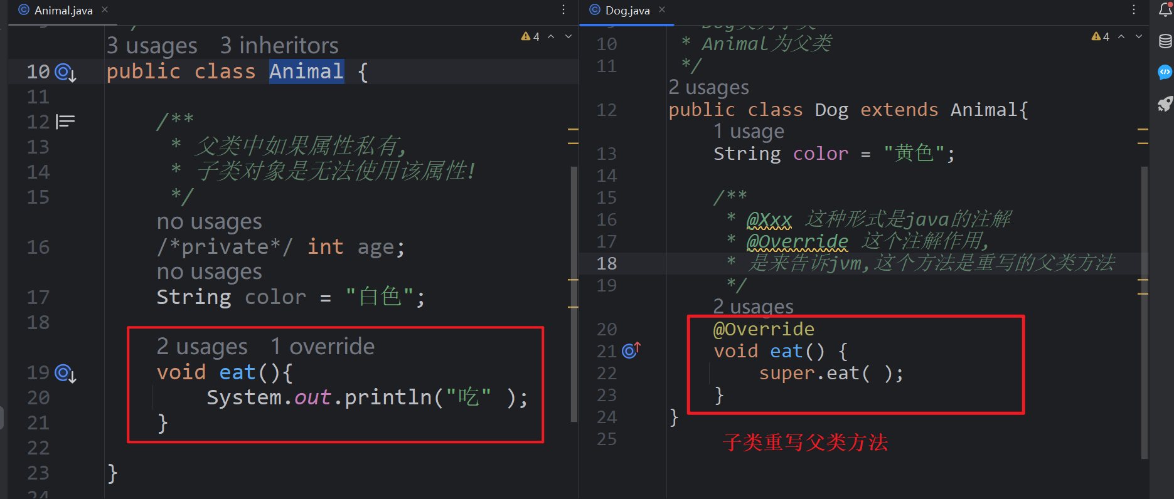The width and height of the screenshot is (1174, 499).
Task: Open left editor tab options menu
Action: (x=563, y=9)
